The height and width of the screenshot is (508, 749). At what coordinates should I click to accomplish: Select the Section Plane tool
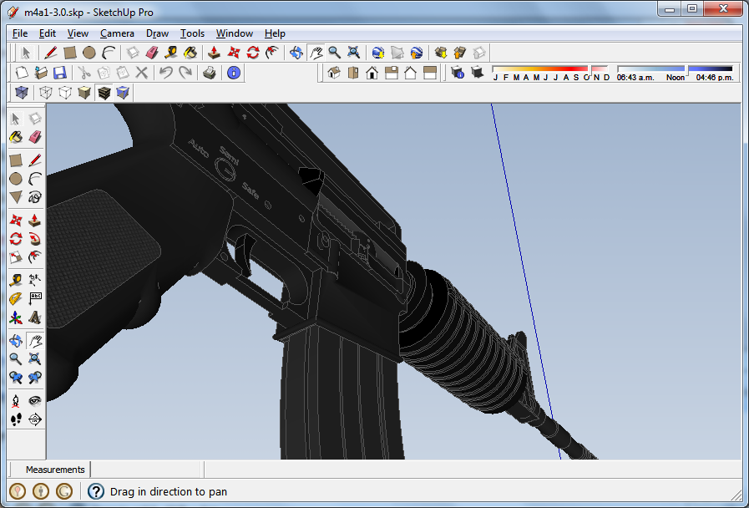coord(35,419)
